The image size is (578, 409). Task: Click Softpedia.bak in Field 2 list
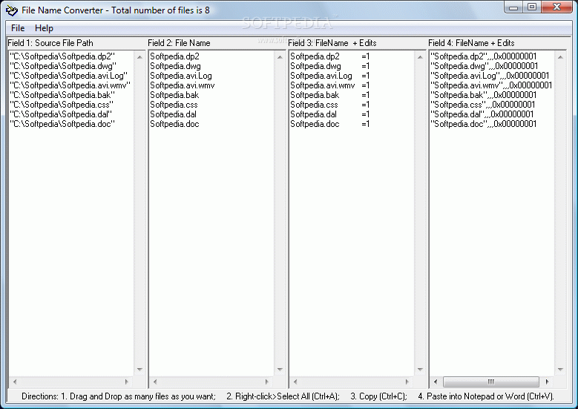[174, 95]
